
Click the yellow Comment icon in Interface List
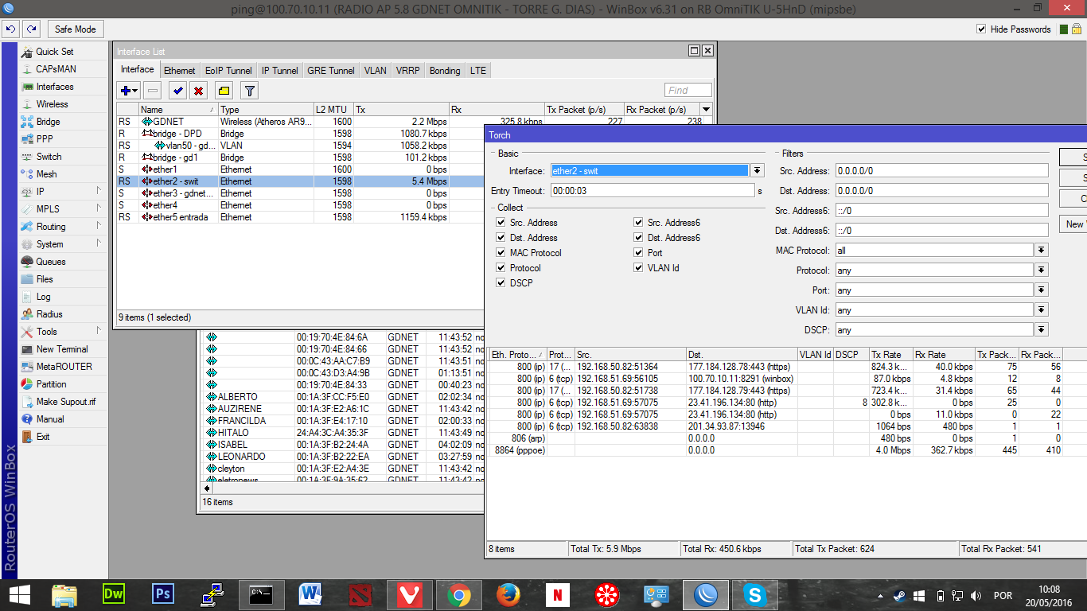point(224,91)
